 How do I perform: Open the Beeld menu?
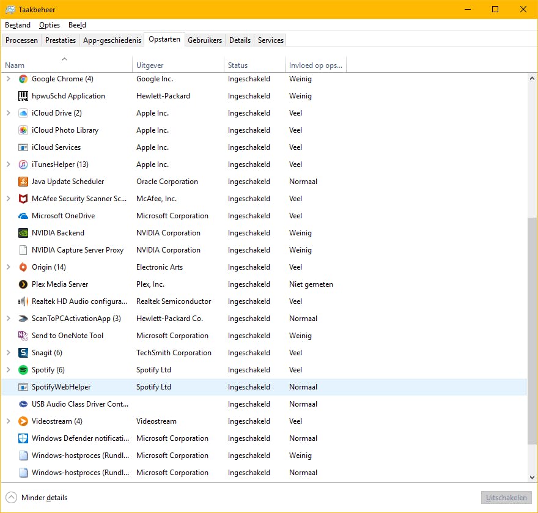pyautogui.click(x=77, y=25)
